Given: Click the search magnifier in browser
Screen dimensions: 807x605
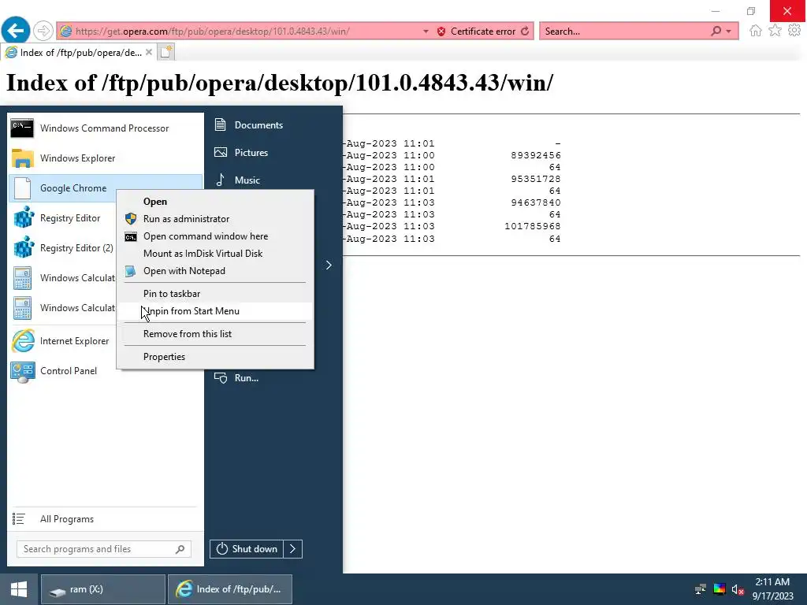Looking at the screenshot, I should tap(716, 31).
